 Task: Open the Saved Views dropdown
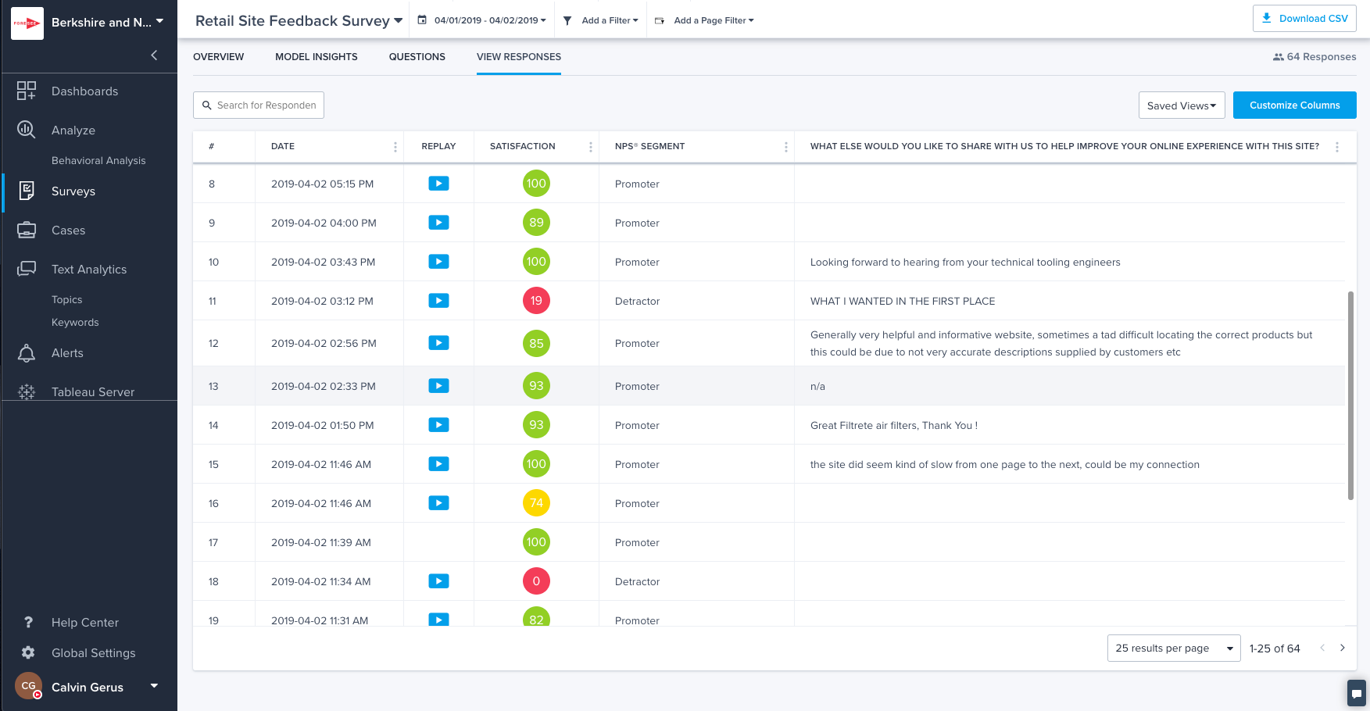(1181, 105)
